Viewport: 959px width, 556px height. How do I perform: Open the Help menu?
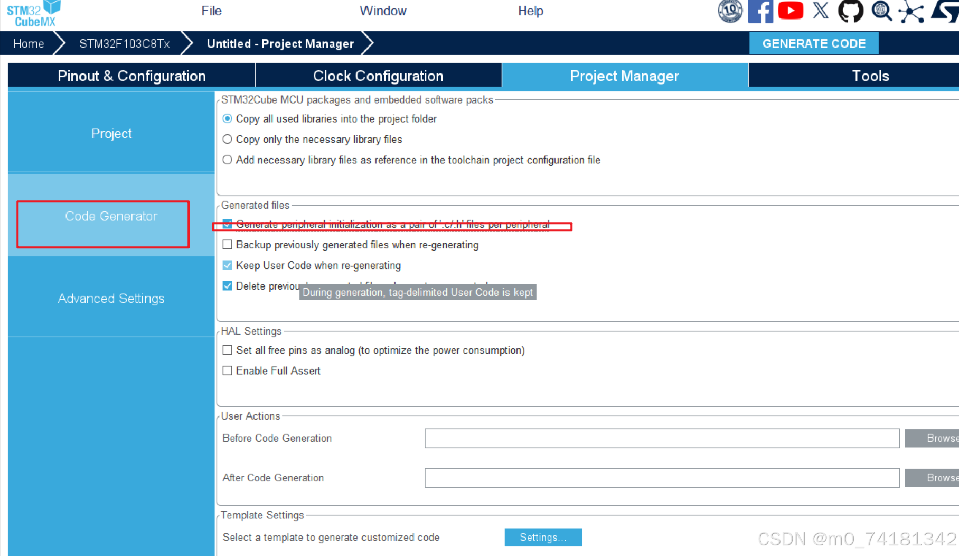pyautogui.click(x=530, y=11)
